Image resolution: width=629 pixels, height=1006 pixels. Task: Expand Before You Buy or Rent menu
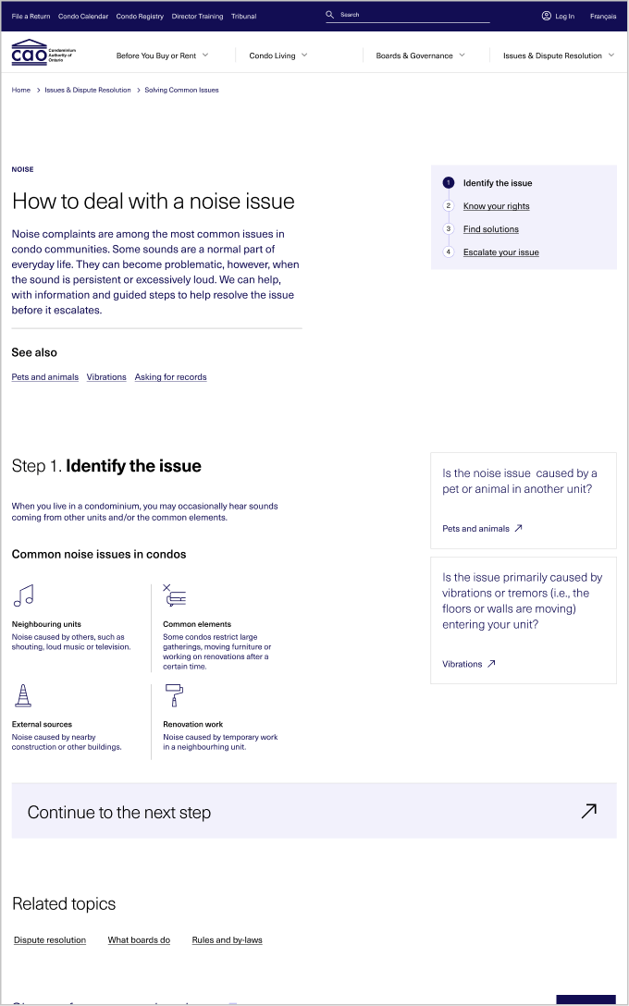[x=163, y=55]
